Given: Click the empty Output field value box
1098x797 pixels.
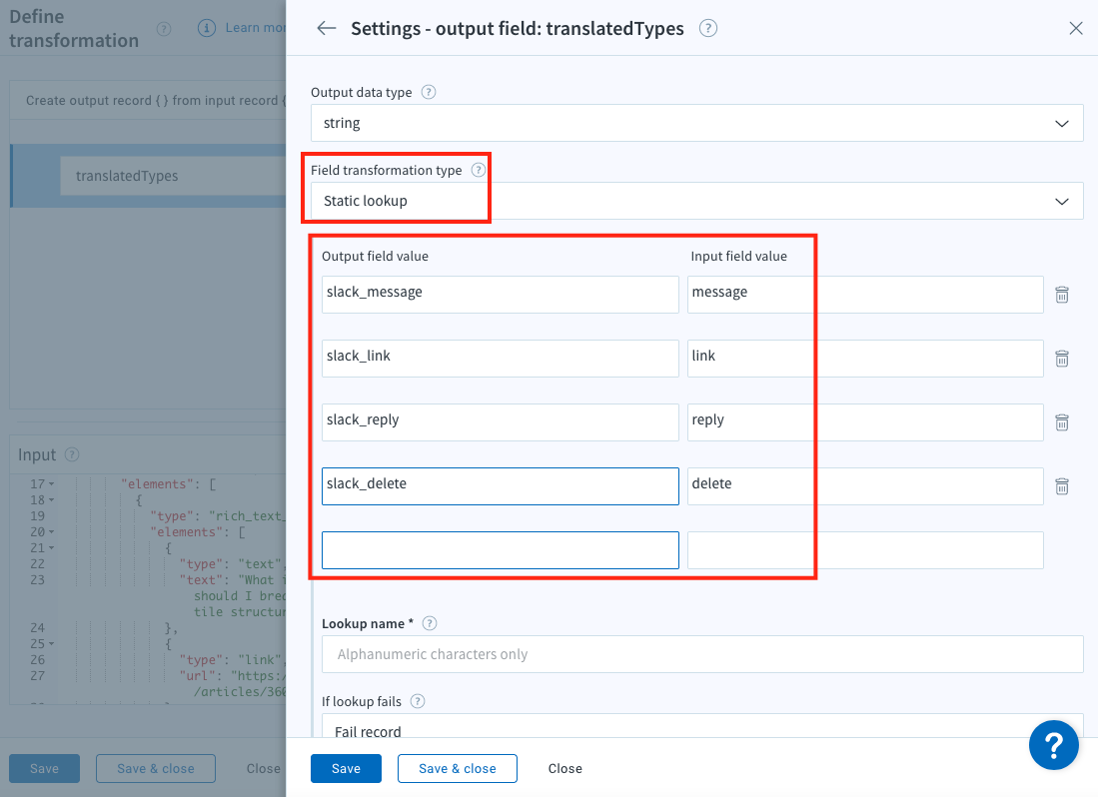Looking at the screenshot, I should [500, 550].
